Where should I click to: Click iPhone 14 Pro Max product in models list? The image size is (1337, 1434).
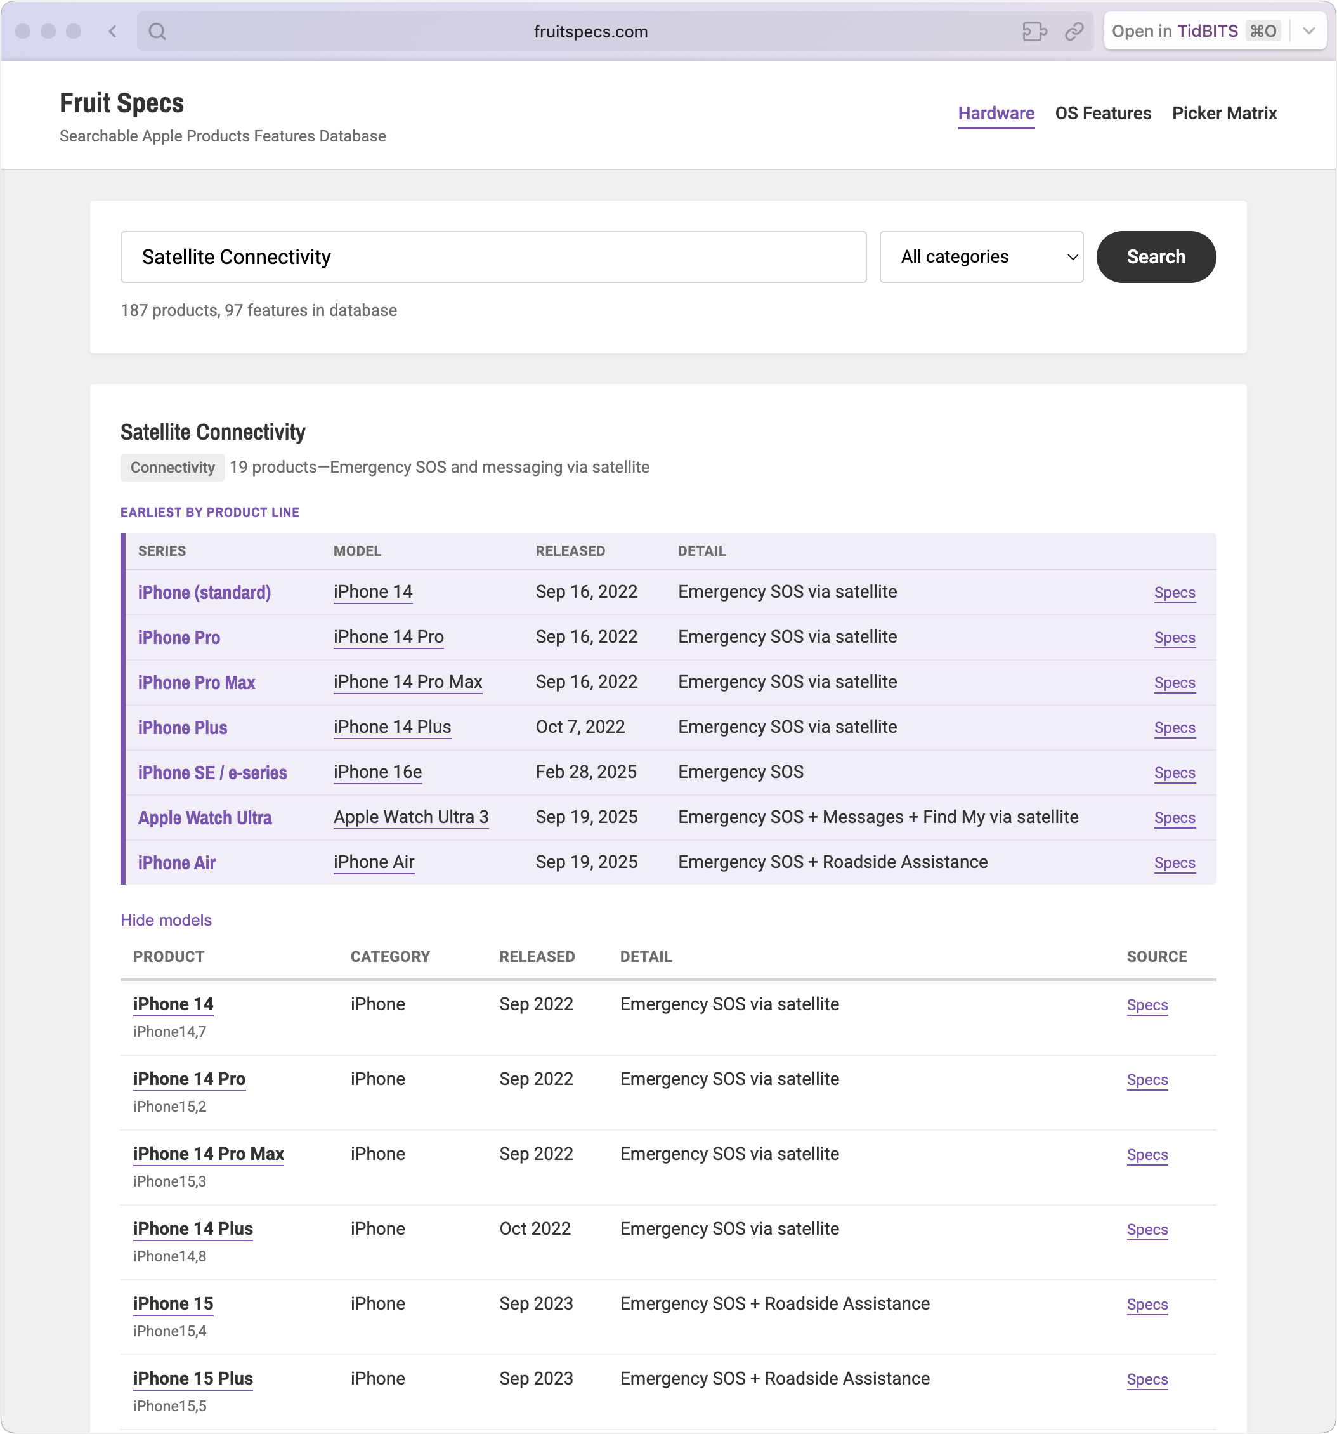point(209,1154)
